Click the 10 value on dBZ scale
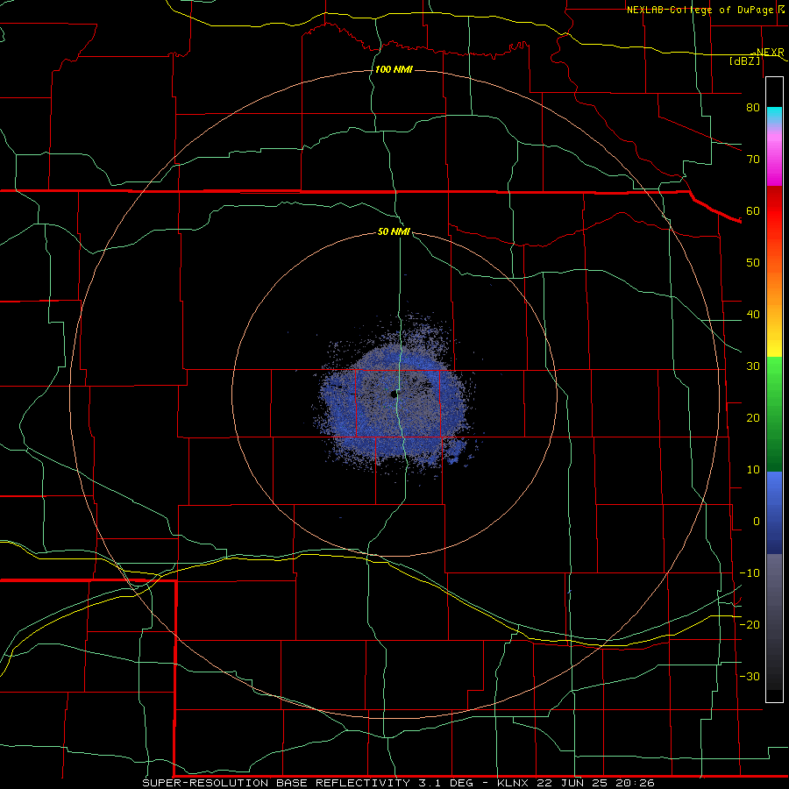Screen dimensions: 789x789 click(753, 470)
